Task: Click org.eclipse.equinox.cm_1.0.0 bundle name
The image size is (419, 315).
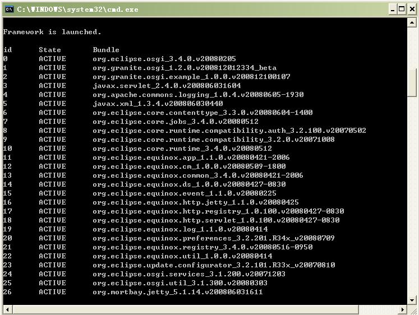Action: click(189, 166)
